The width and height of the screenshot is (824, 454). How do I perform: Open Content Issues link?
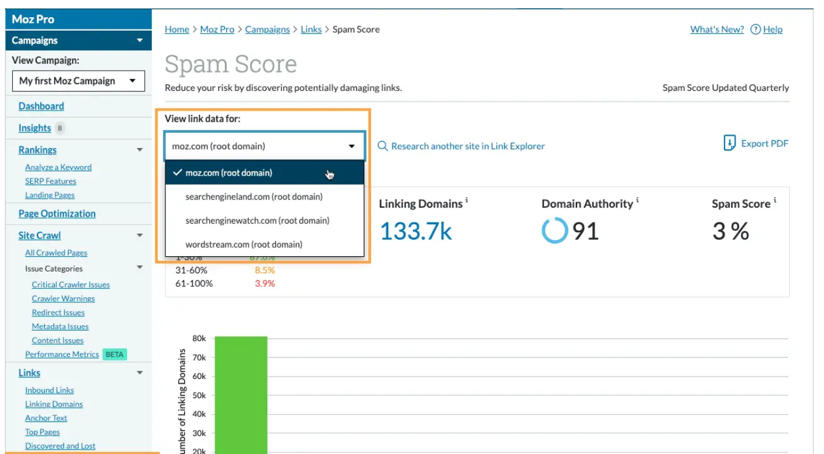[58, 341]
